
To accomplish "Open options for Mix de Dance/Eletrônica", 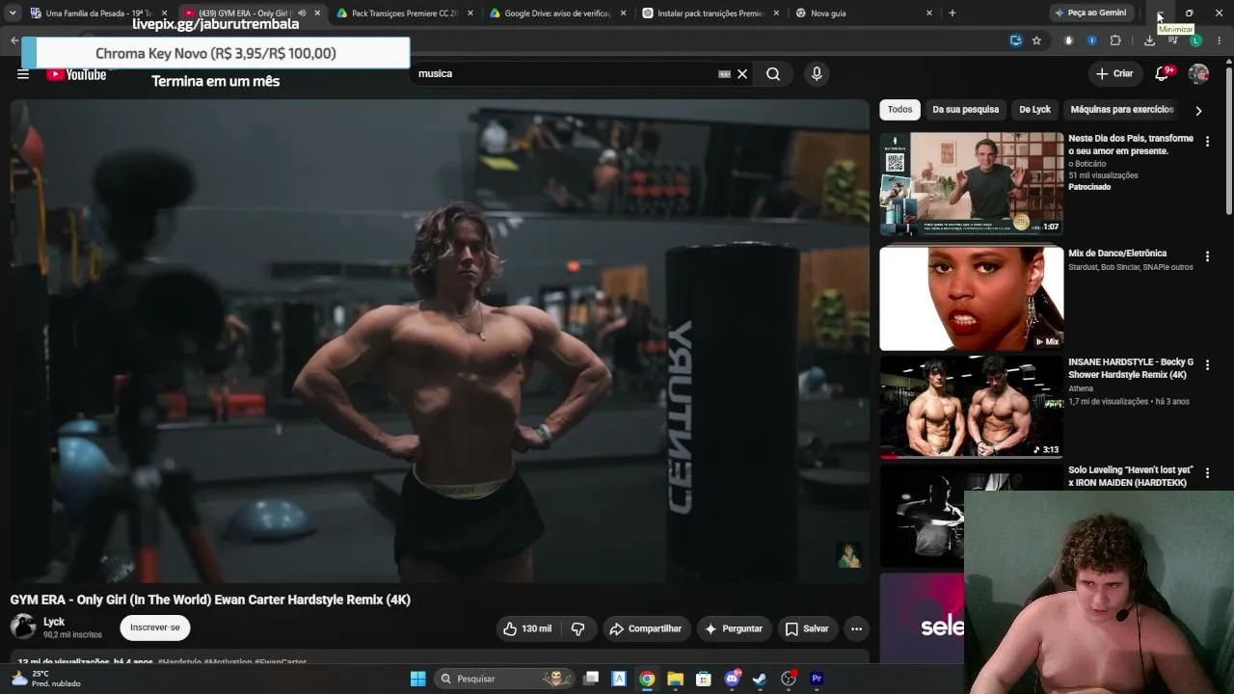I will click(1207, 256).
